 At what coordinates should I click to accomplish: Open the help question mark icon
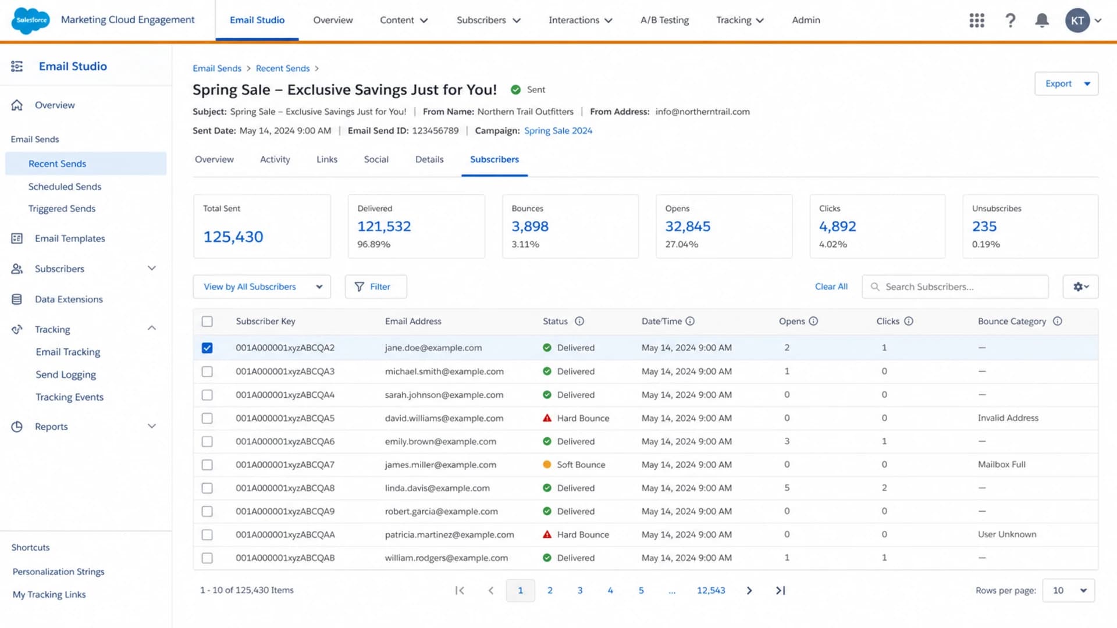1011,20
